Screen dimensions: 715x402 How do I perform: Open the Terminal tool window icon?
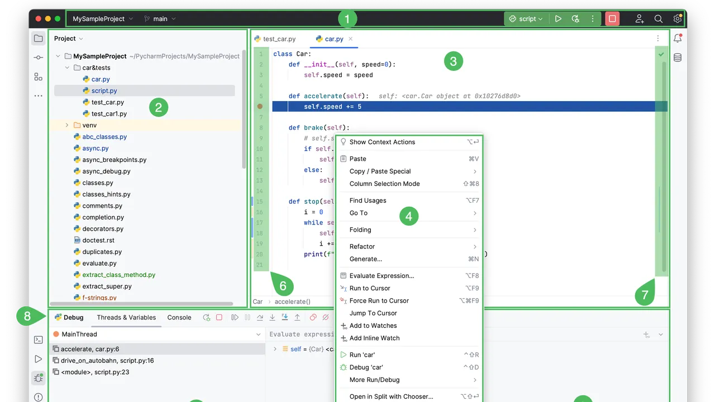[38, 339]
